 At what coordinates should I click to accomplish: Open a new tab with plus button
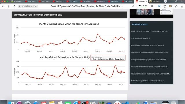click(166, 1)
